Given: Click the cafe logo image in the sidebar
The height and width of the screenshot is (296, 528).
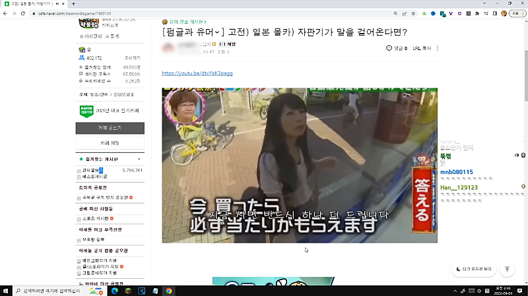Looking at the screenshot, I should [x=89, y=24].
